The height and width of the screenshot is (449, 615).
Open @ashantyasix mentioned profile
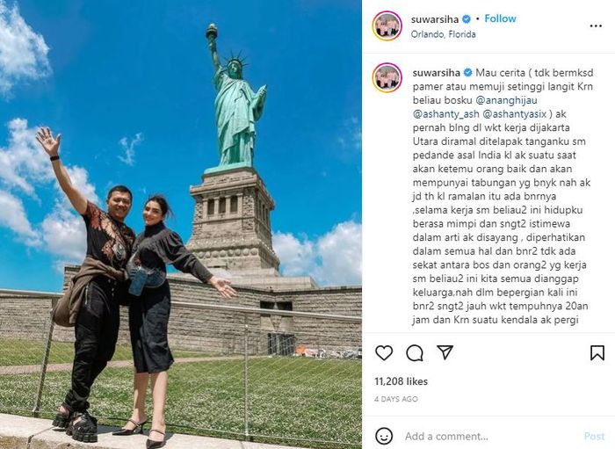click(515, 114)
